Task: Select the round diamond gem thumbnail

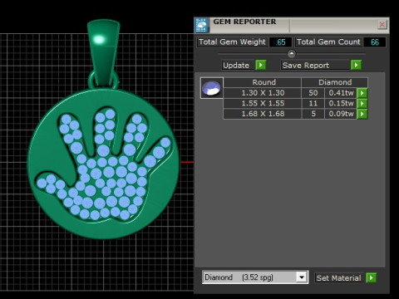Action: pos(212,88)
